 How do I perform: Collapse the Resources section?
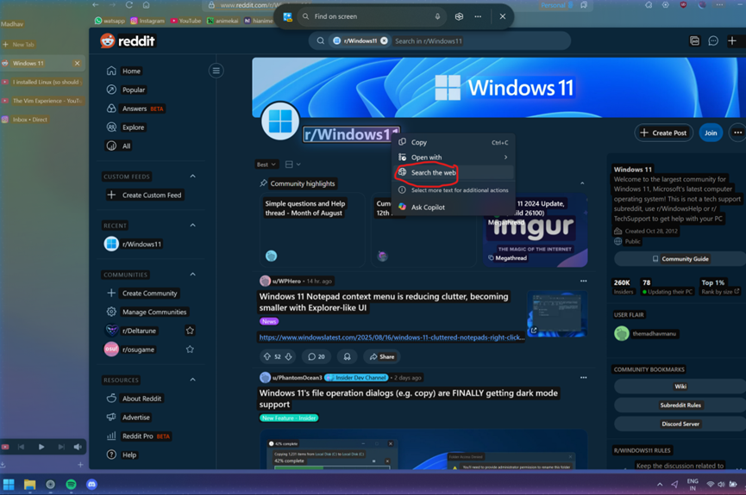click(192, 380)
